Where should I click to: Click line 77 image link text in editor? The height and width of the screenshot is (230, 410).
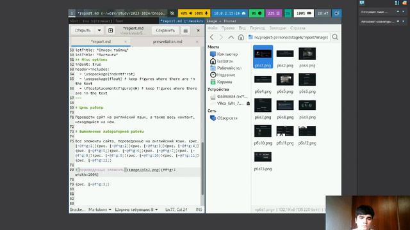click(143, 170)
